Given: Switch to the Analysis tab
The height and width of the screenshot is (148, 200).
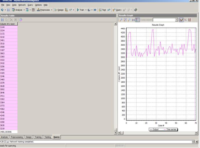Looking at the screenshot, I should [x=4, y=137].
